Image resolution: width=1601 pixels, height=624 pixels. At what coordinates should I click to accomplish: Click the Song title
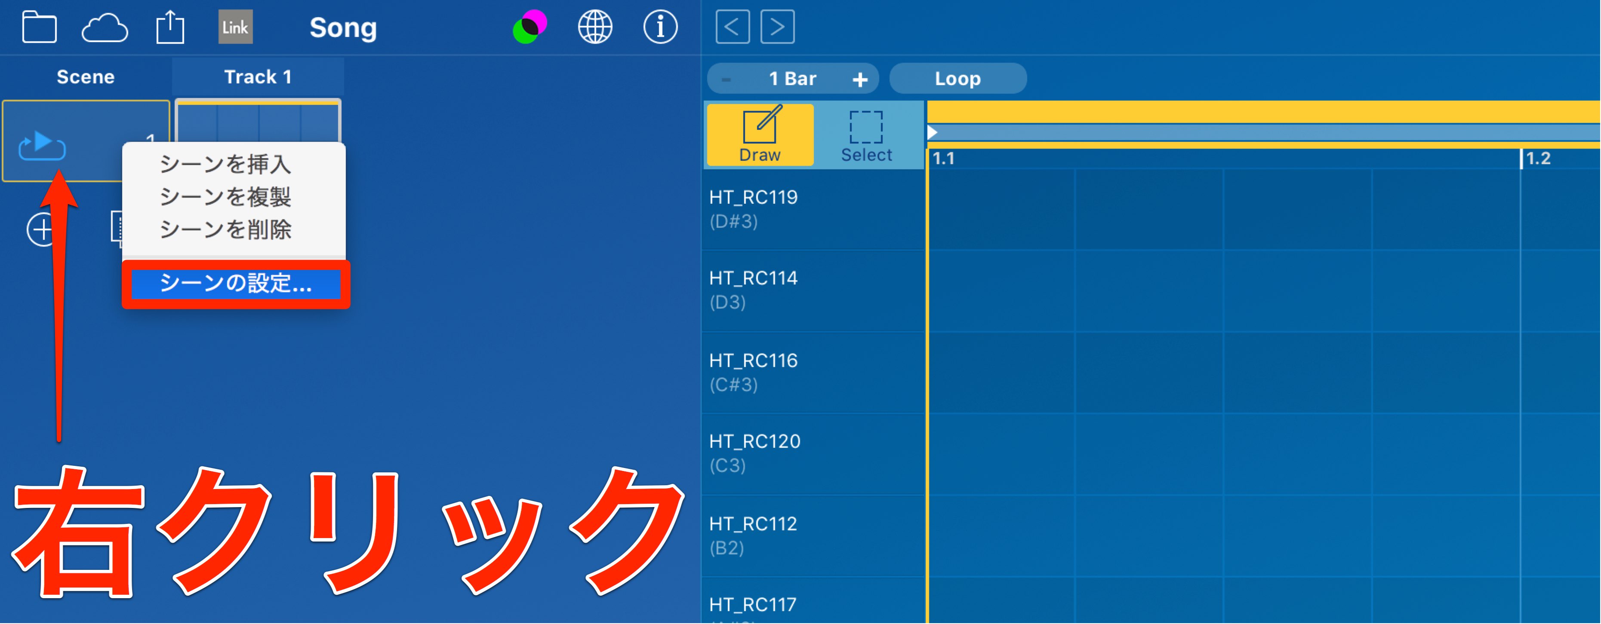click(x=343, y=28)
